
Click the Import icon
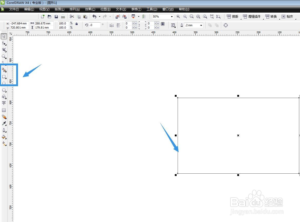(118, 17)
